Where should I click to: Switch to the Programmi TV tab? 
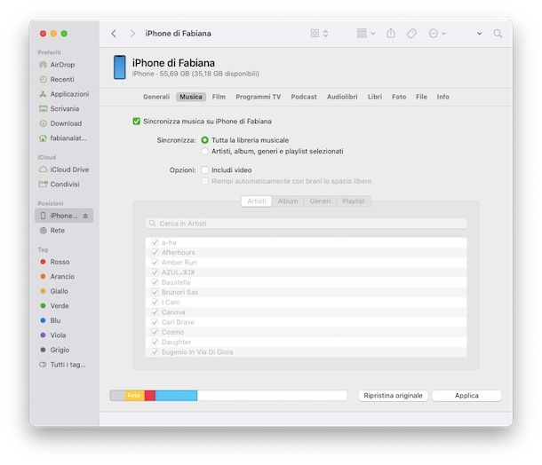(x=259, y=97)
